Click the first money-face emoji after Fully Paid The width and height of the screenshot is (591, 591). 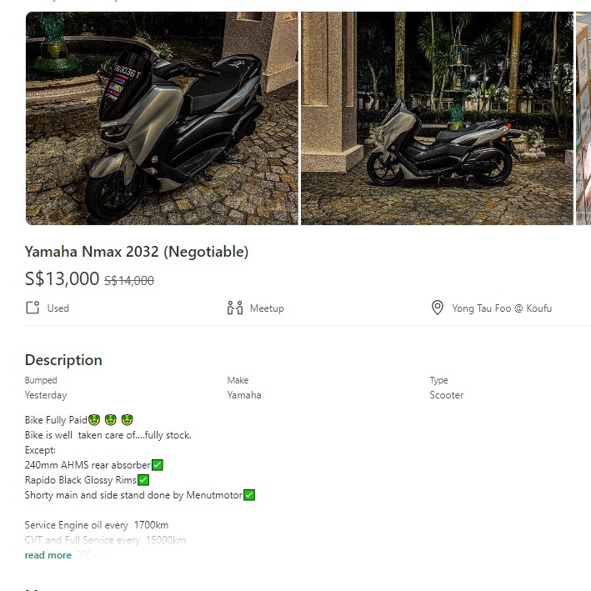(94, 420)
